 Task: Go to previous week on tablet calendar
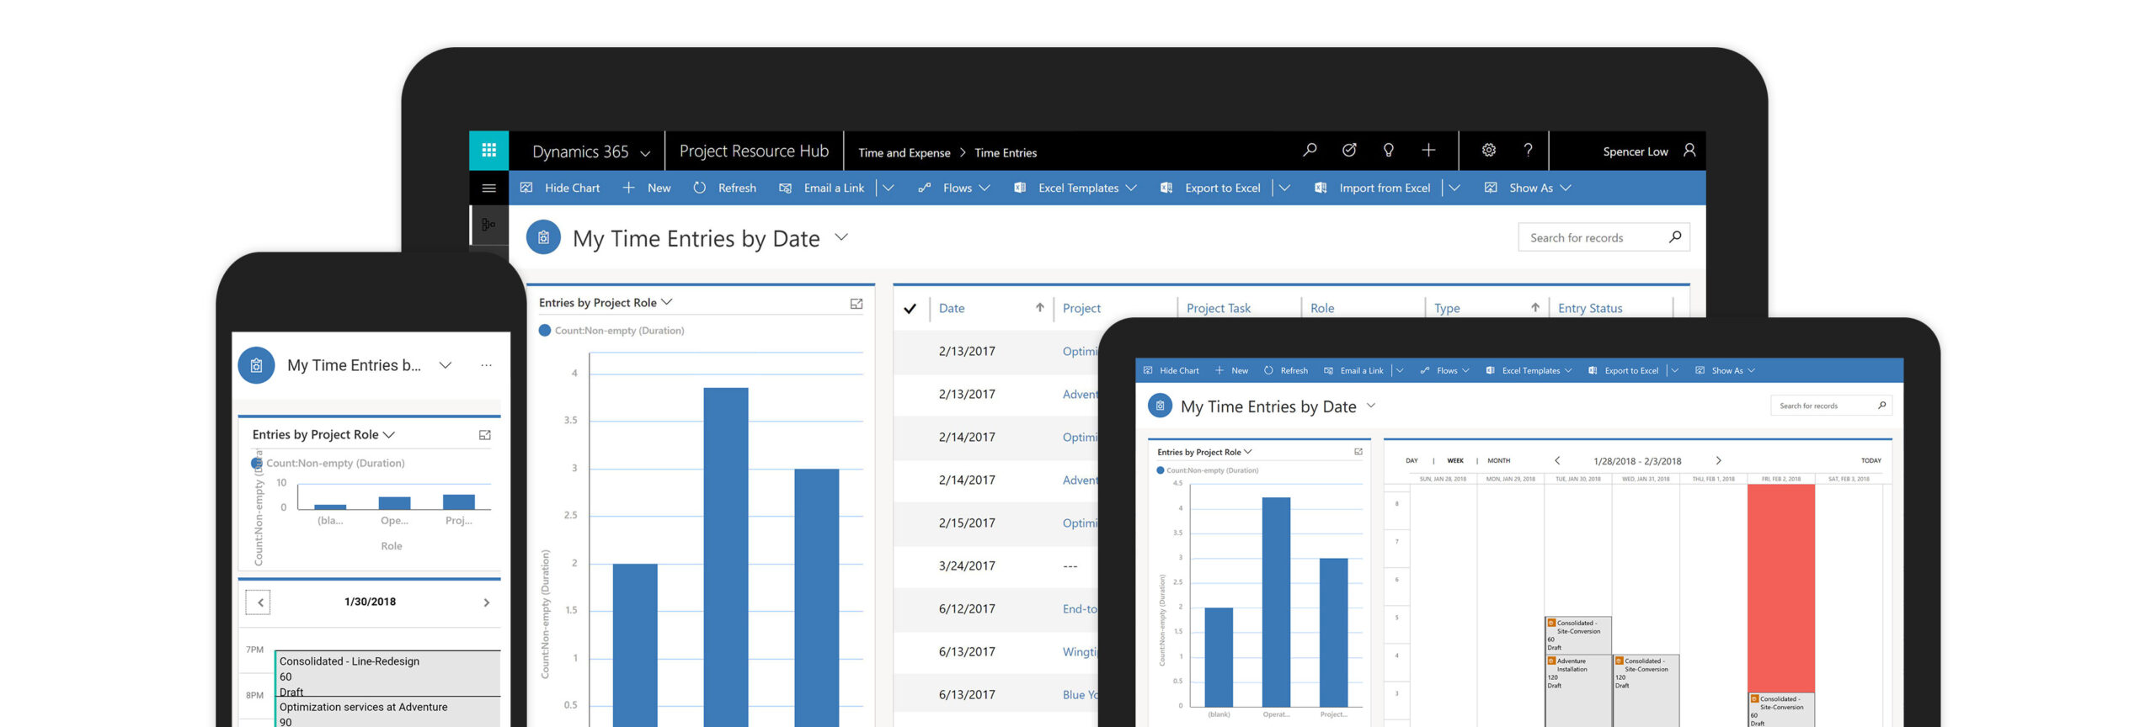1557,460
